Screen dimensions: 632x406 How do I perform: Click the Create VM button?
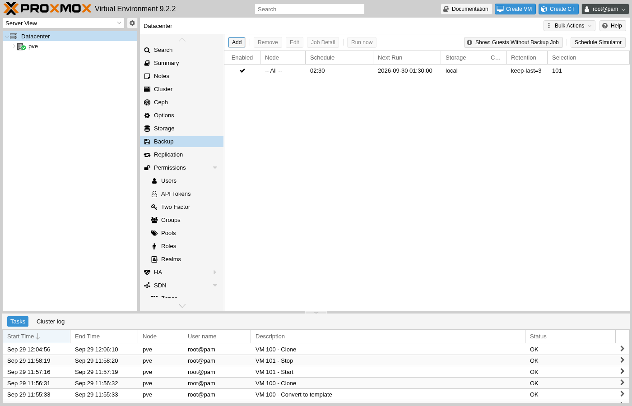pyautogui.click(x=515, y=9)
